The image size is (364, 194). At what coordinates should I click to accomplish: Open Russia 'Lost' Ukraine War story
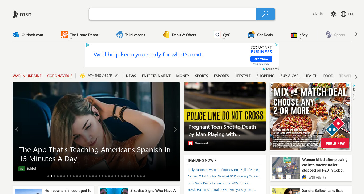coord(221,190)
